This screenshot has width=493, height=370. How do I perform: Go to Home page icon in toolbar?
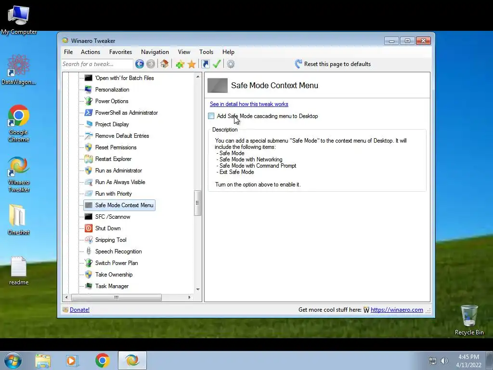pyautogui.click(x=164, y=64)
